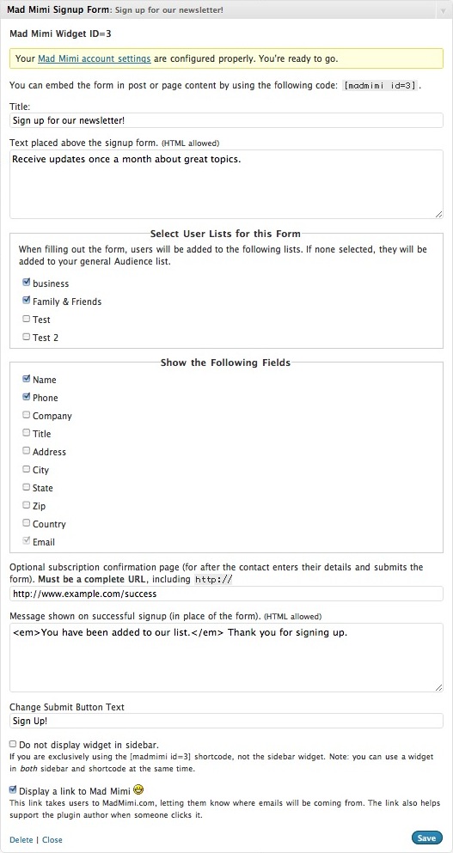This screenshot has height=853, width=453.
Task: Click the Delete link
Action: tap(21, 839)
